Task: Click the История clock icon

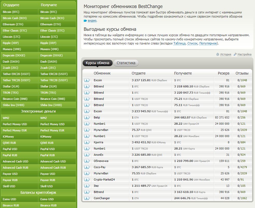Action: (218, 54)
